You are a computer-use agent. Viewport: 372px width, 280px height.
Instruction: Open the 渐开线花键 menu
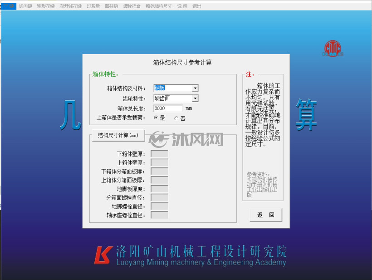point(71,6)
